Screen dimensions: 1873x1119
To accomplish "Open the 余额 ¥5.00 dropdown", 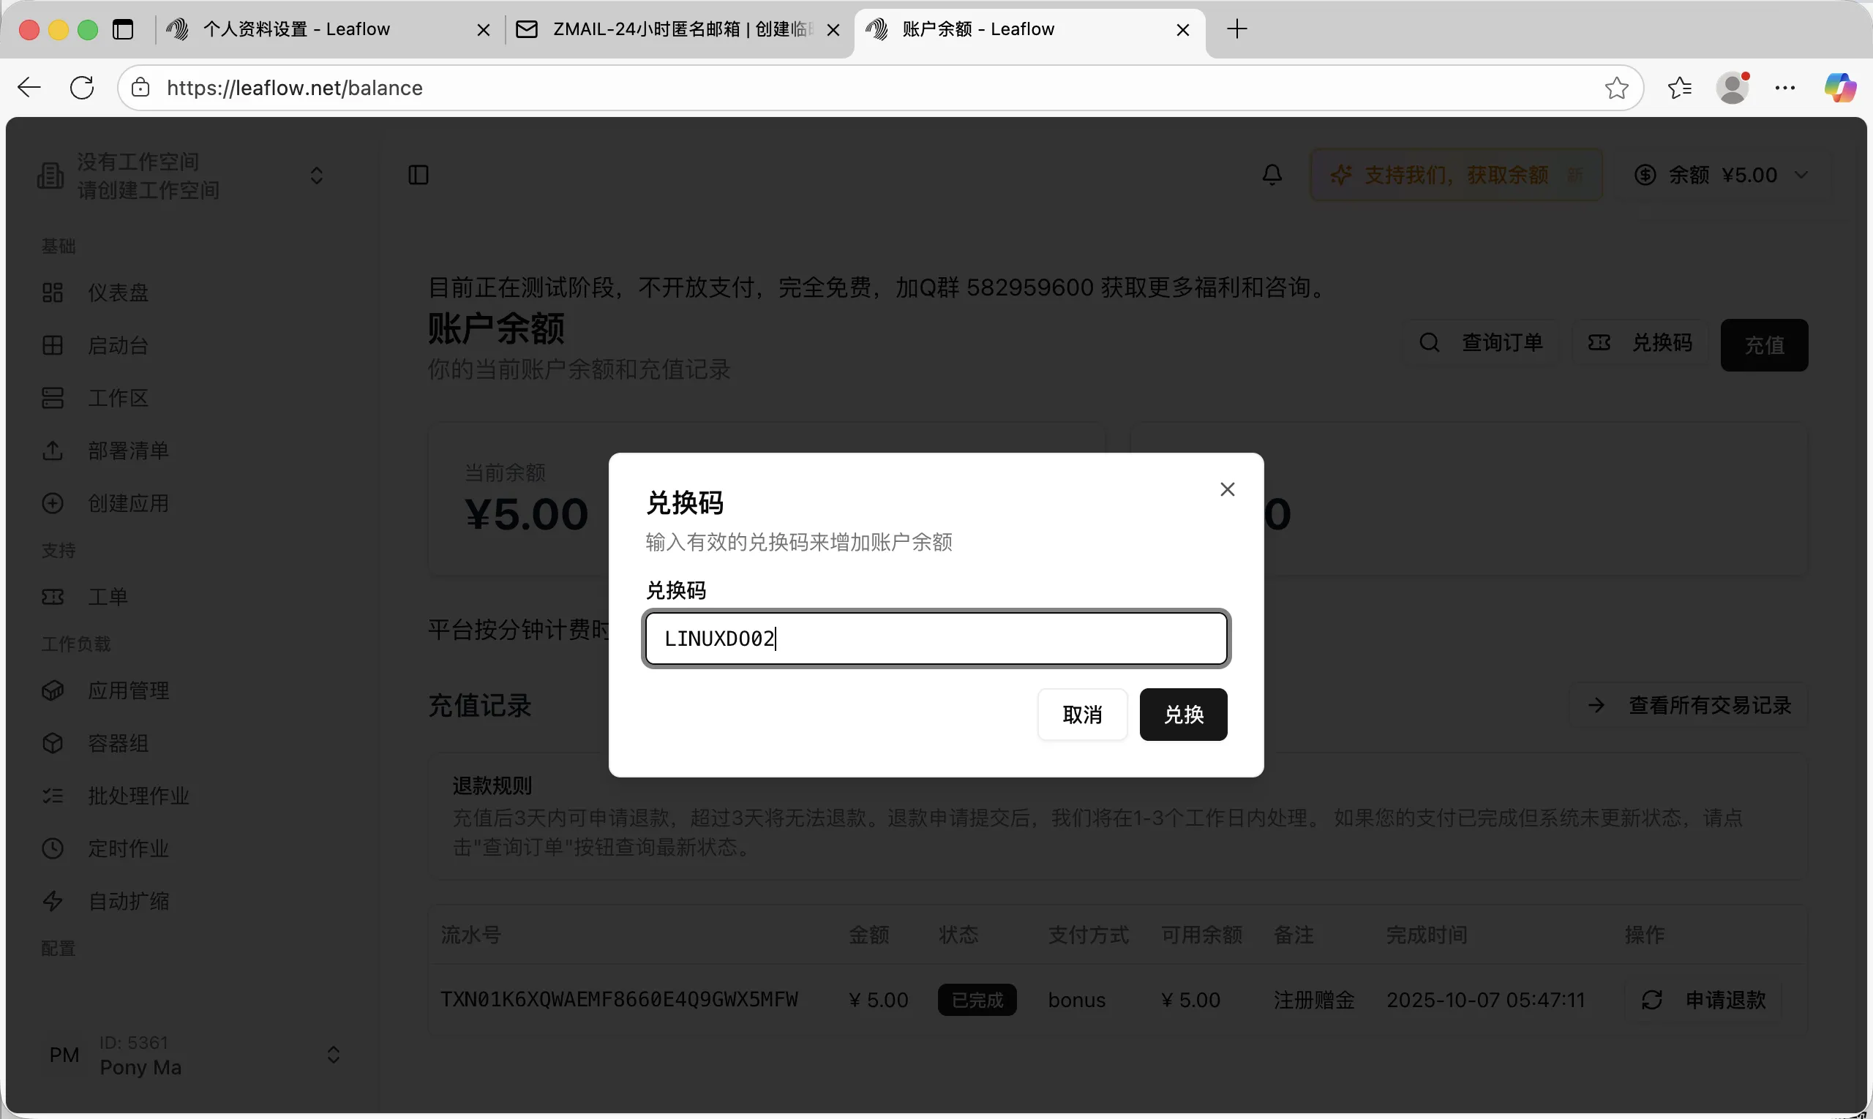I will (x=1721, y=175).
